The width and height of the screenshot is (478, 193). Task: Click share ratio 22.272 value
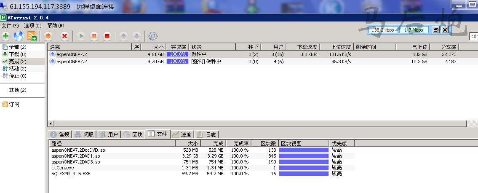[449, 54]
